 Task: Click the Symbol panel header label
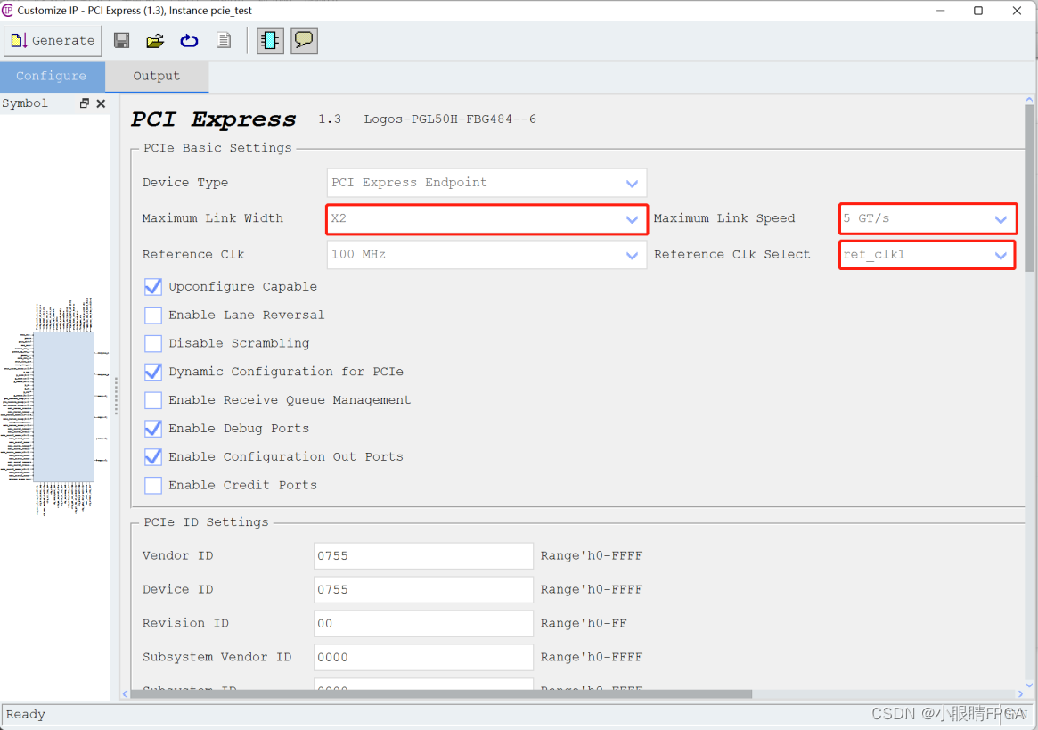[24, 103]
